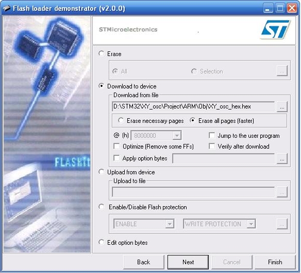This screenshot has width=301, height=273.
Task: Browse for the download hex file
Action: pos(282,106)
